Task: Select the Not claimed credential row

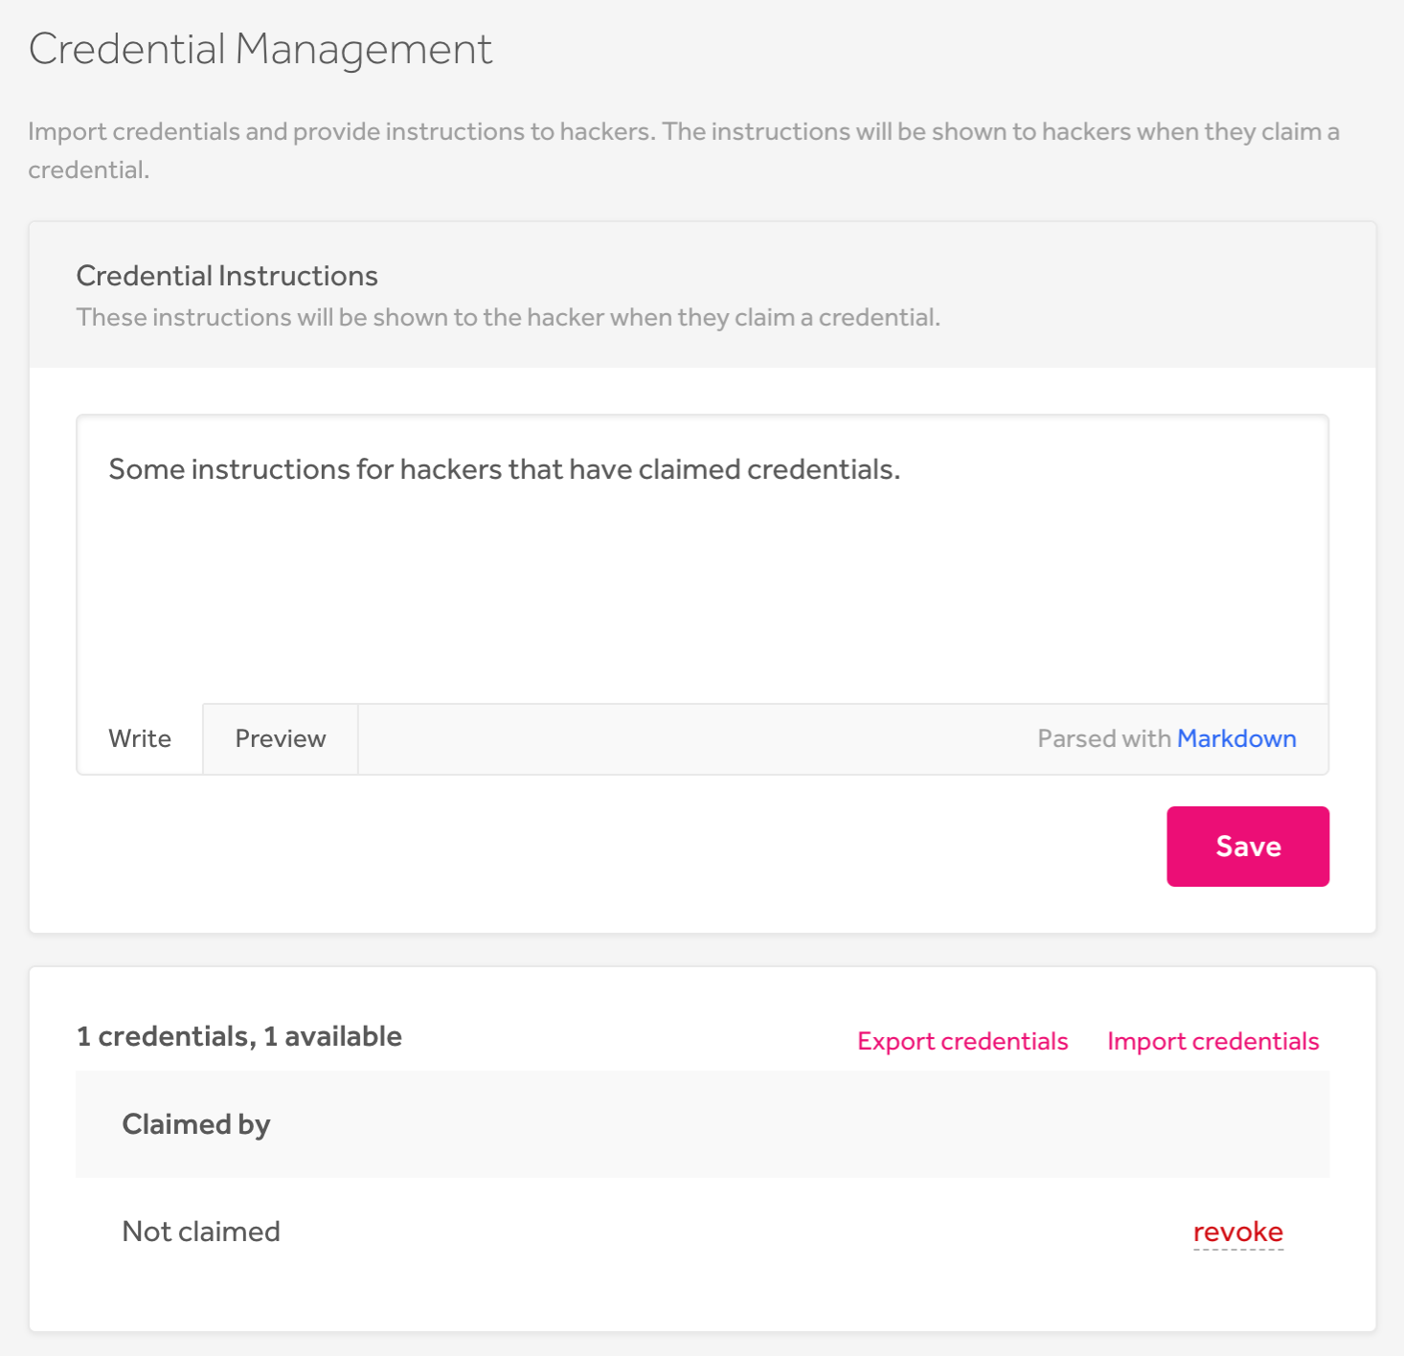Action: click(x=201, y=1232)
